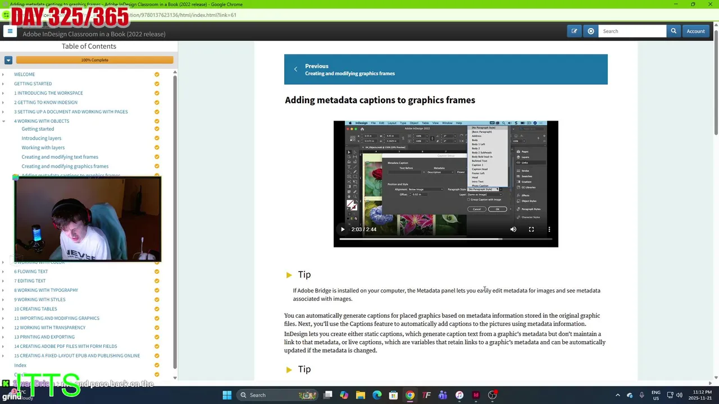
Task: Toggle completion check for 2 GETTING TO KNOW INDESIGN
Action: pyautogui.click(x=157, y=102)
